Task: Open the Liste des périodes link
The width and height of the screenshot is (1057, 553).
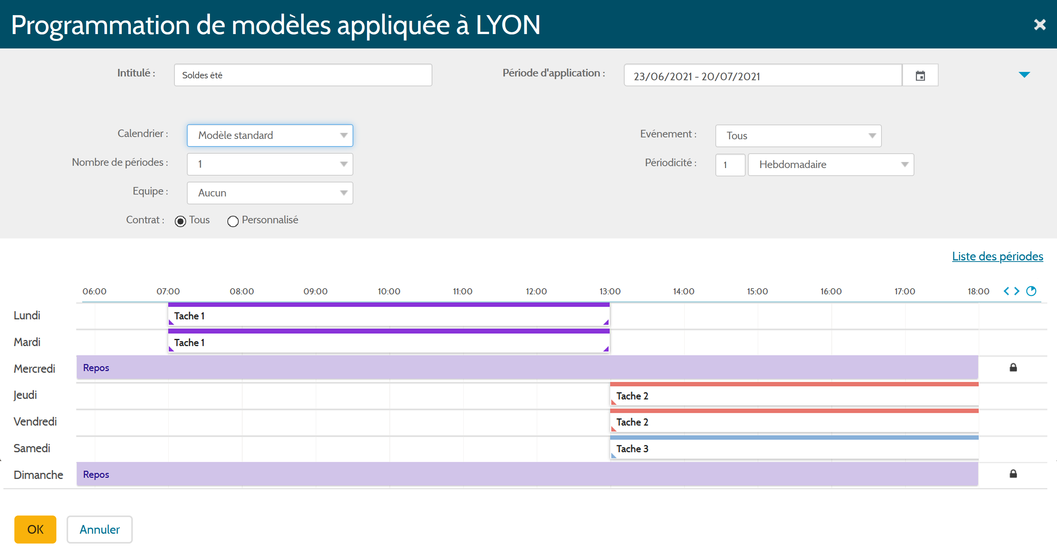Action: (x=997, y=256)
